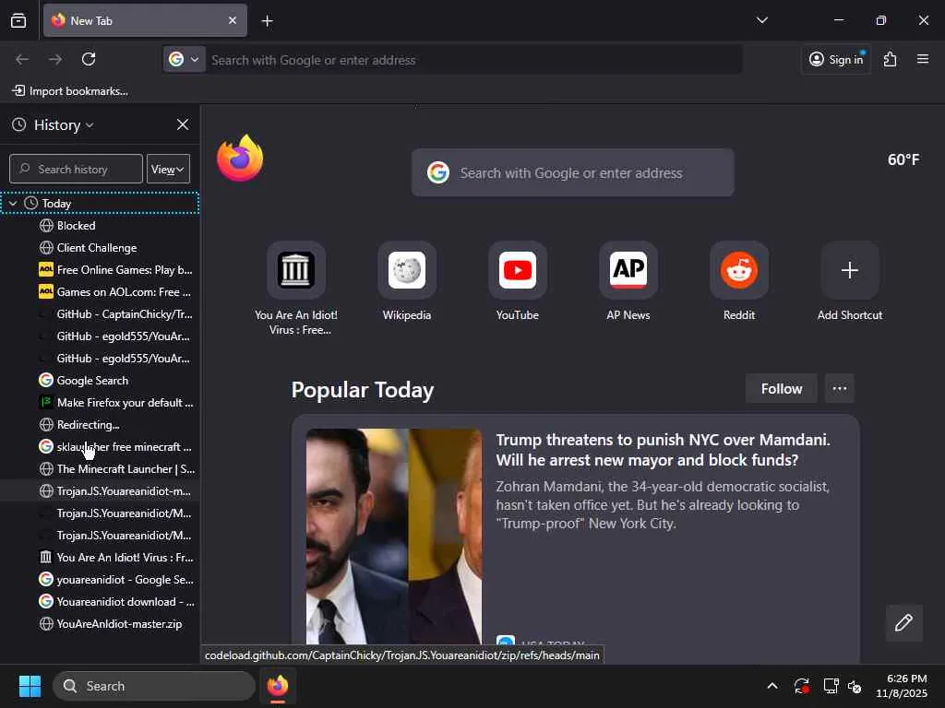Go forward with the forward arrow
Viewport: 945px width, 708px height.
coord(55,59)
